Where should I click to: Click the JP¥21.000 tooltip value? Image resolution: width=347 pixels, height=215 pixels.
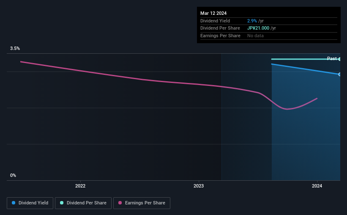(258, 28)
